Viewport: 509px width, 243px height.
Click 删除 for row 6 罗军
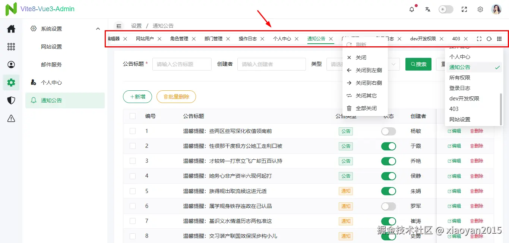(x=477, y=206)
